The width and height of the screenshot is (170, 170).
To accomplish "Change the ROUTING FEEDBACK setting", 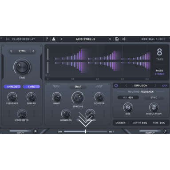I will [141, 92].
